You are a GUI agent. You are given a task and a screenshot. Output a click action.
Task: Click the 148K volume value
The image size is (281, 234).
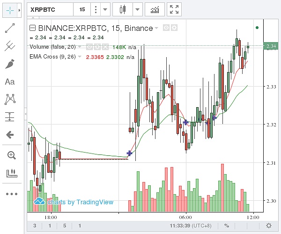point(119,47)
